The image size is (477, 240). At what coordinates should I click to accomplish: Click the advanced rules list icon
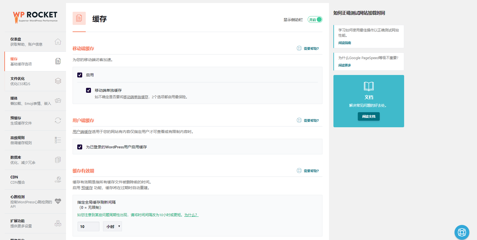58,140
